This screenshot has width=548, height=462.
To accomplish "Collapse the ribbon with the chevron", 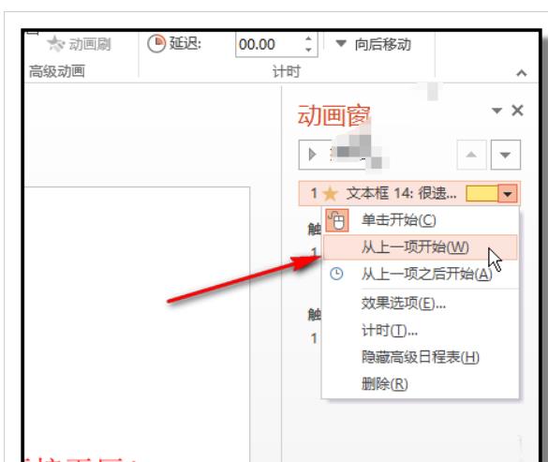I will pos(522,73).
